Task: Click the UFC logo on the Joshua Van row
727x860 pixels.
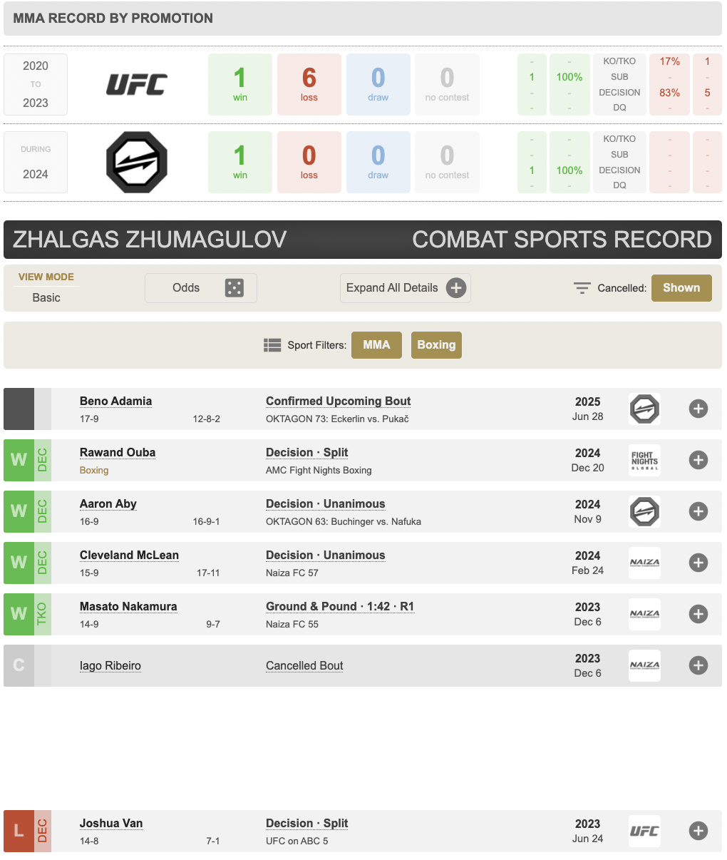Action: (x=644, y=831)
